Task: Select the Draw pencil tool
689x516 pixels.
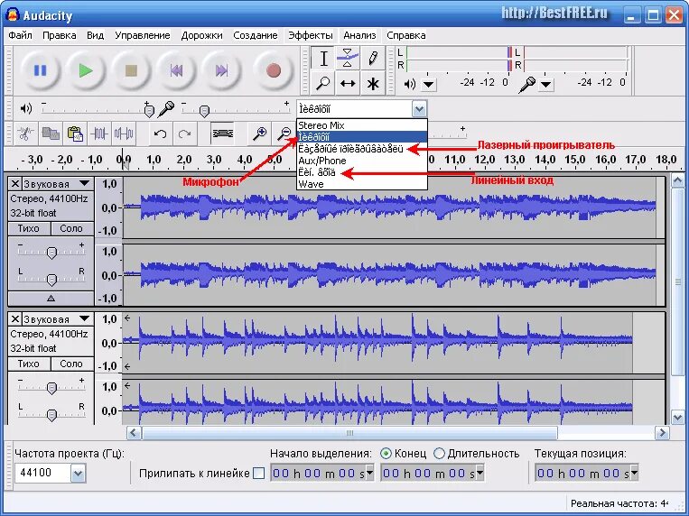Action: pyautogui.click(x=373, y=58)
